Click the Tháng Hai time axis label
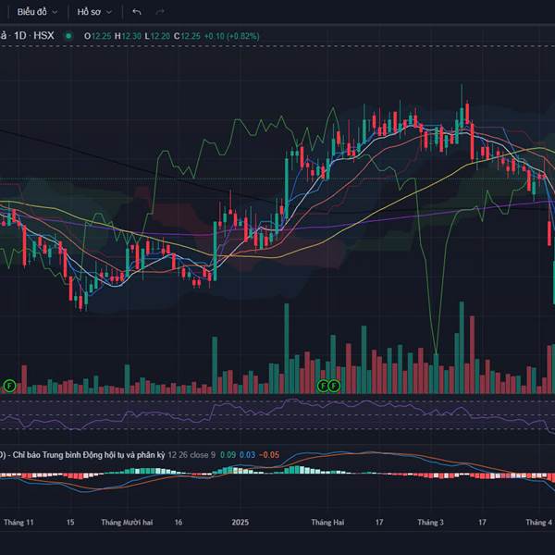 point(327,523)
